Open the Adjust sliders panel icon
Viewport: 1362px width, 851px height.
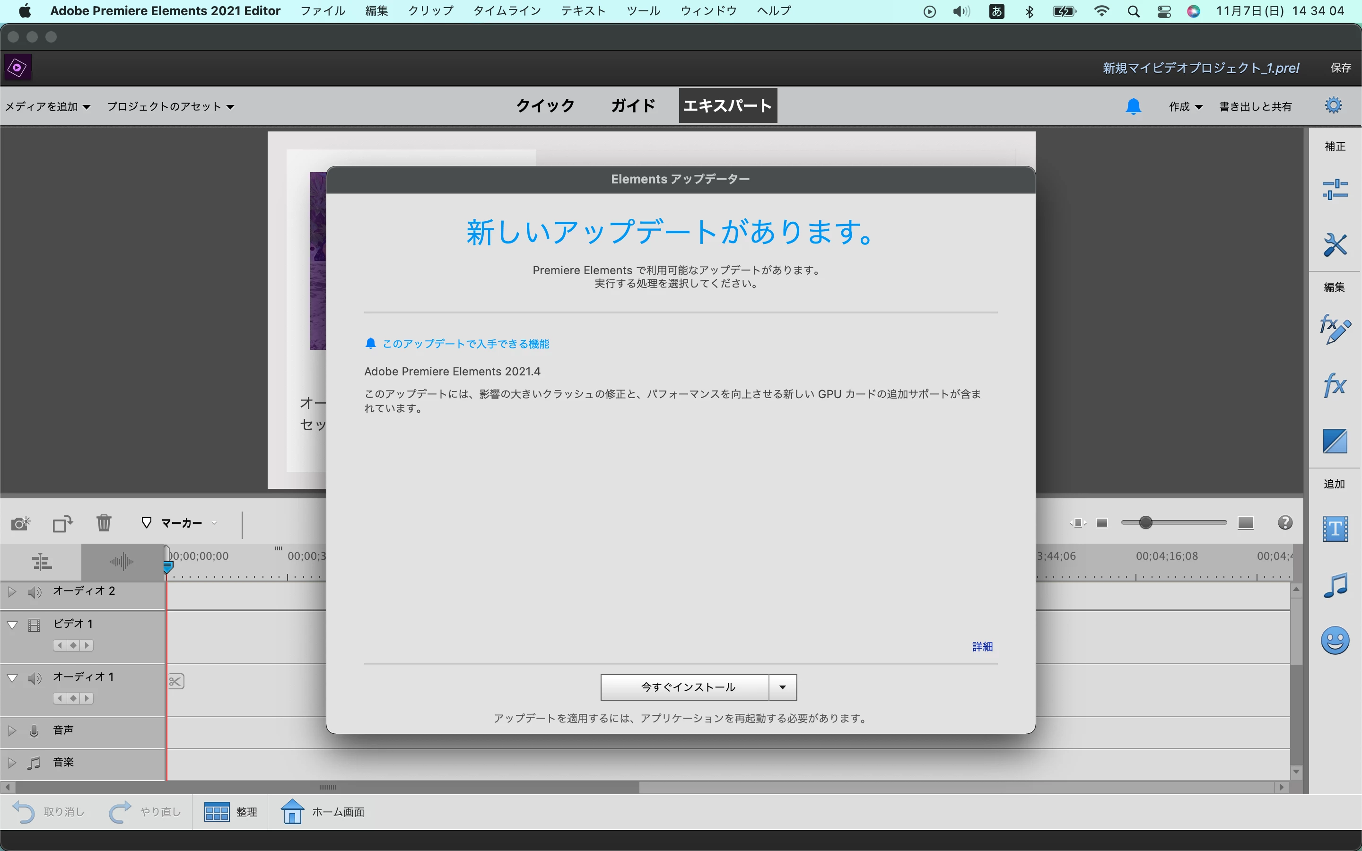click(1335, 189)
